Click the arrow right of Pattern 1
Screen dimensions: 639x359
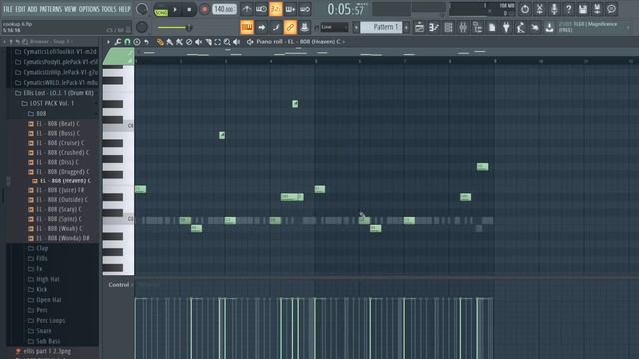click(x=407, y=27)
